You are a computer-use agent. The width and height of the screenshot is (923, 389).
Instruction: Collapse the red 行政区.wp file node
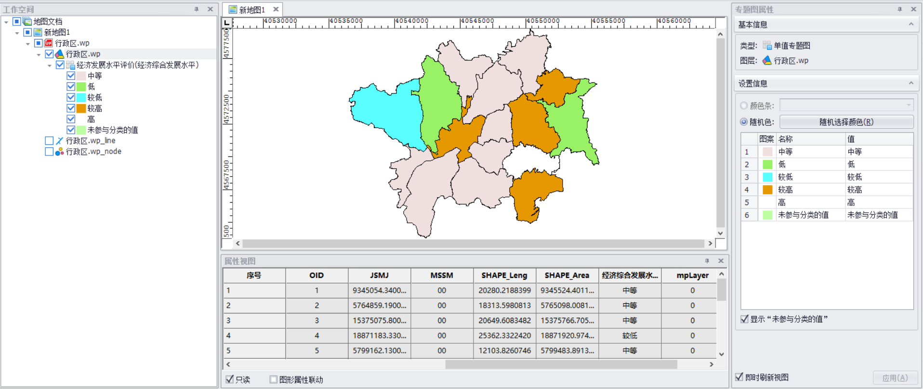coord(28,44)
